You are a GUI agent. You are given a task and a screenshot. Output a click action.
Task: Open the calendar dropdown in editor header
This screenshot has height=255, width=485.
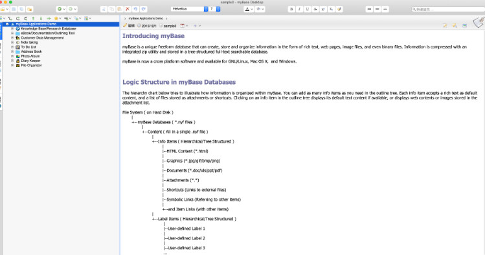[184, 26]
